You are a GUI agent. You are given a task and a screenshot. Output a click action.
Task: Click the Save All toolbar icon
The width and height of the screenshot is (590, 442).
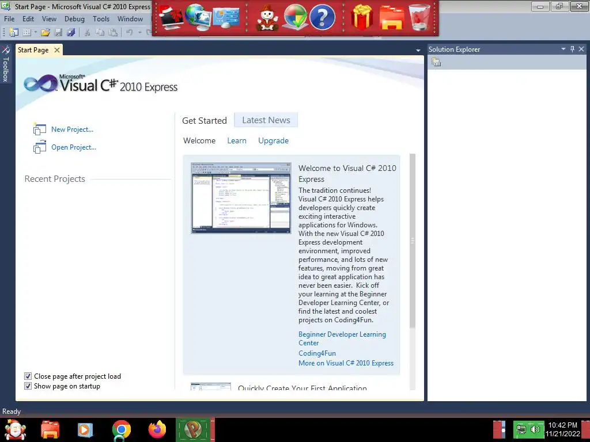(x=71, y=32)
